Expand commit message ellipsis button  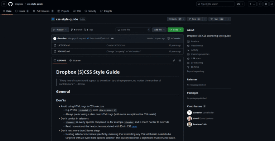click(112, 39)
